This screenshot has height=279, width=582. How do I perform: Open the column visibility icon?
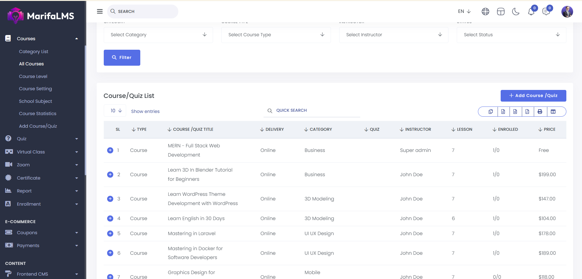553,112
